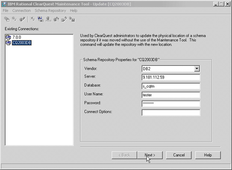Image resolution: width=232 pixels, height=170 pixels.
Task: Click the "User Name:" label
Action: [x=94, y=94]
